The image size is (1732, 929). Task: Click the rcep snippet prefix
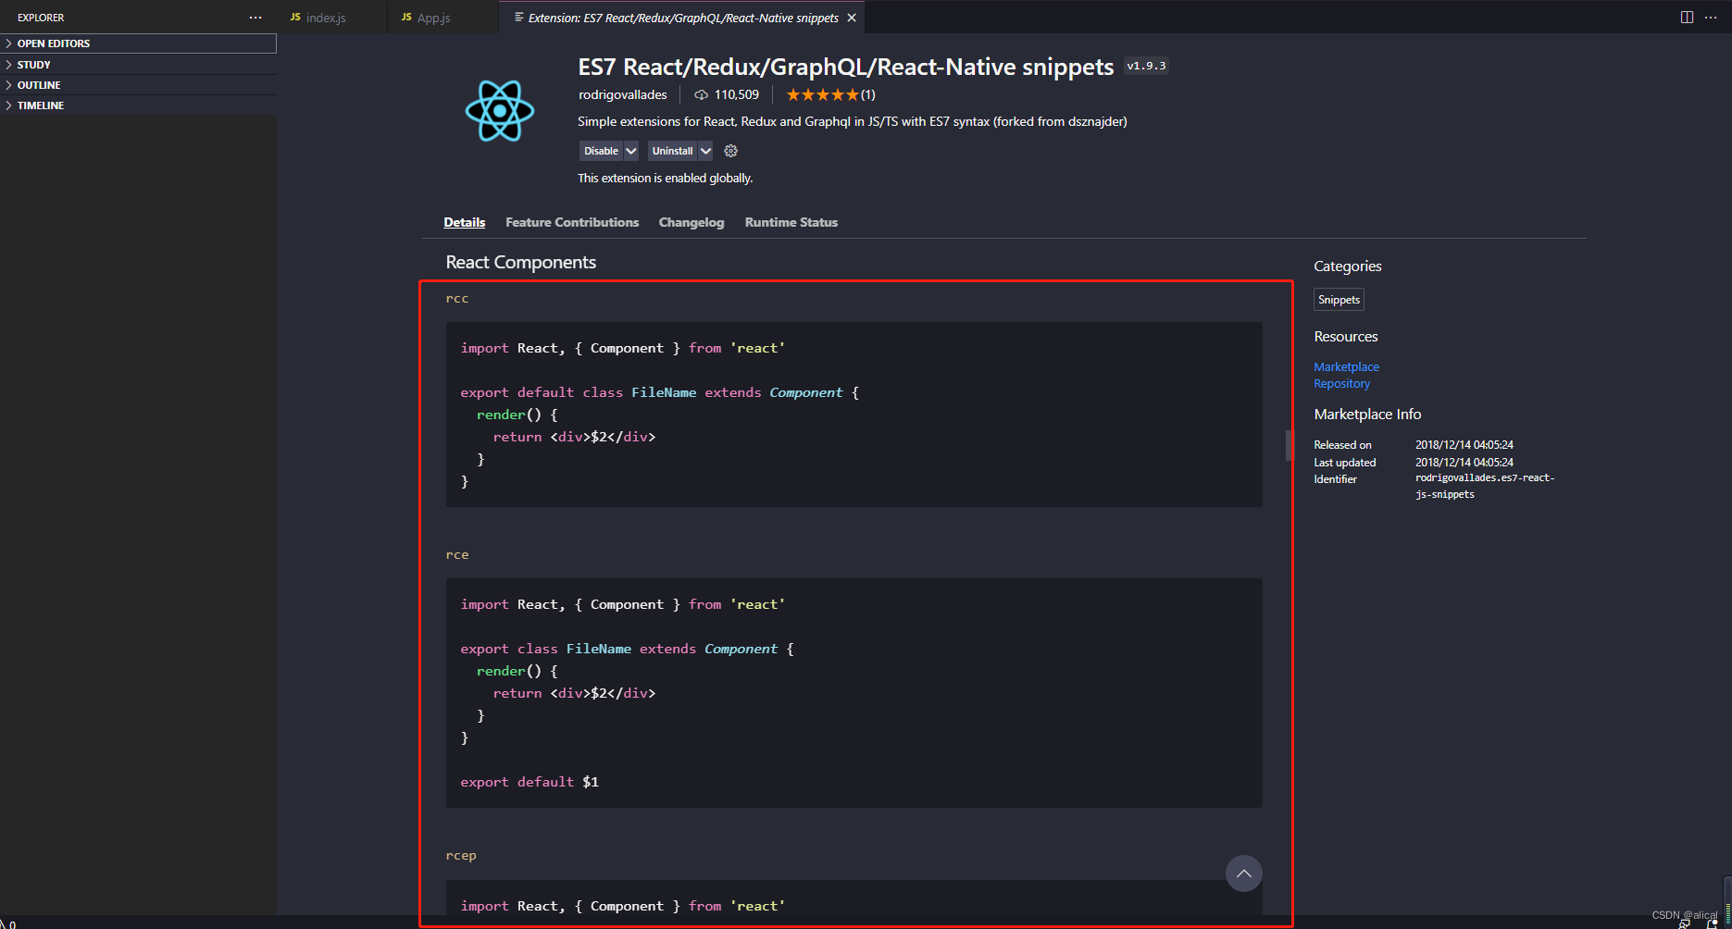[x=461, y=855]
